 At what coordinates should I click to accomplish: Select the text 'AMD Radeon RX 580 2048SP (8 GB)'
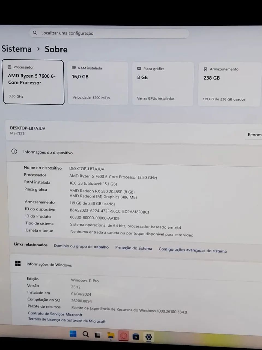pyautogui.click(x=102, y=191)
